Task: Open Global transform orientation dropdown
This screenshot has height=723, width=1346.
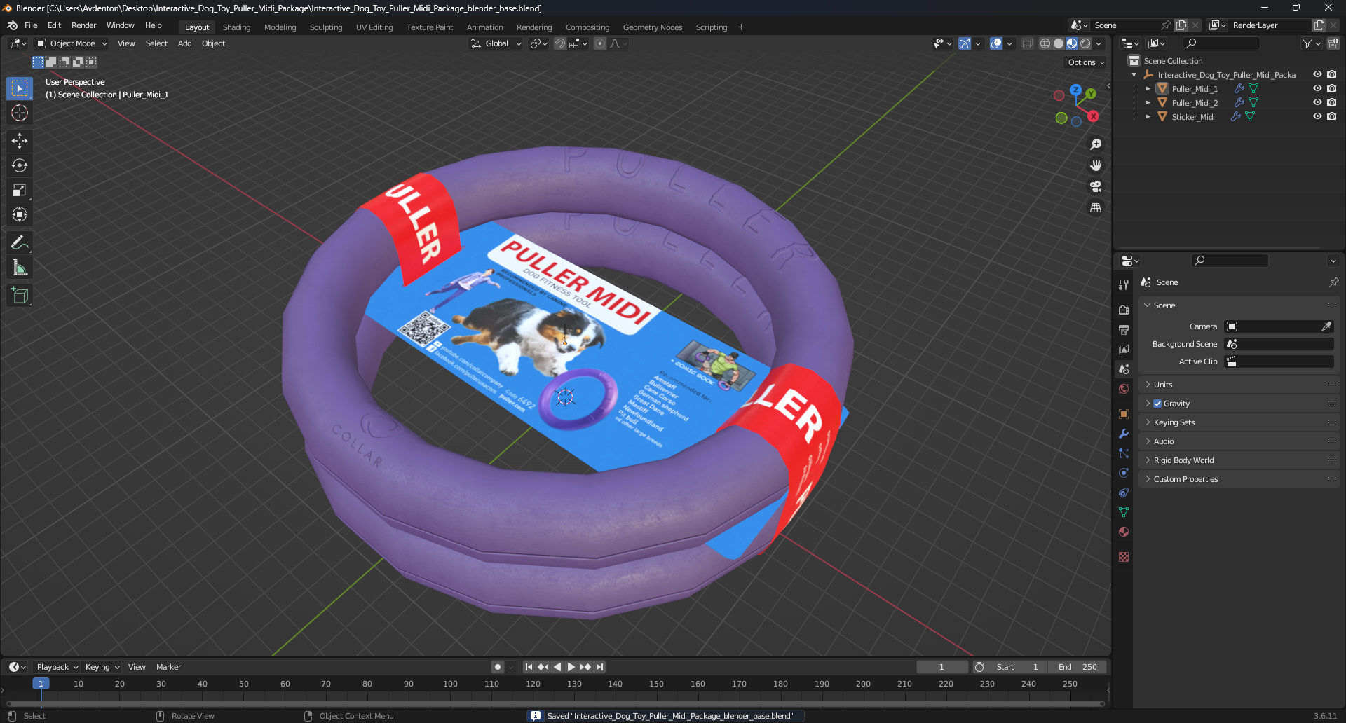Action: [496, 43]
